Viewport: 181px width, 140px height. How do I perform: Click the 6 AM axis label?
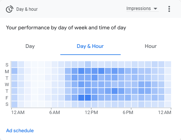55,113
